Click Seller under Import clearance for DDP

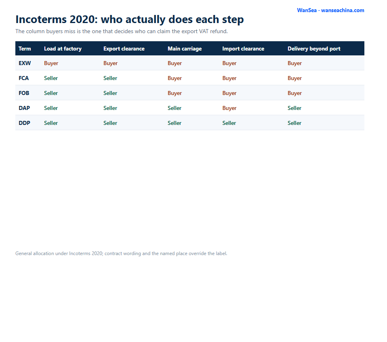(229, 123)
